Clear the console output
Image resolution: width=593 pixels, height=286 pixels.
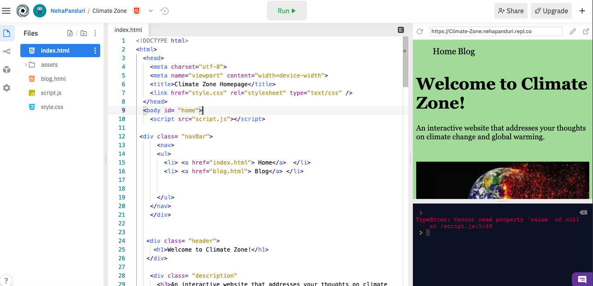(583, 212)
